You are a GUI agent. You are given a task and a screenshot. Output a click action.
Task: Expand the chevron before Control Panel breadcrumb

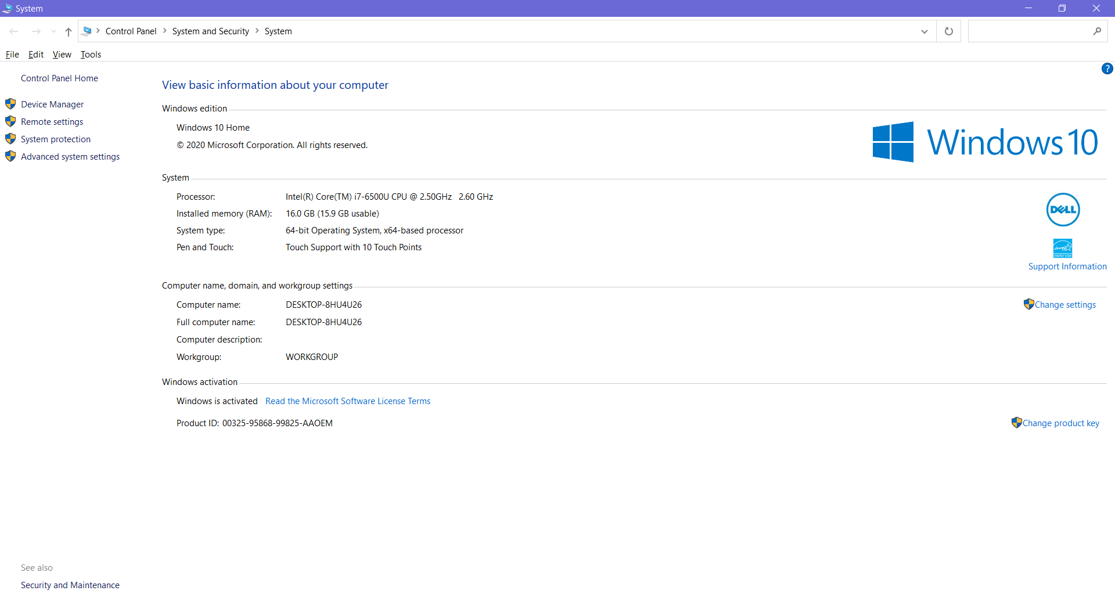[x=98, y=31]
